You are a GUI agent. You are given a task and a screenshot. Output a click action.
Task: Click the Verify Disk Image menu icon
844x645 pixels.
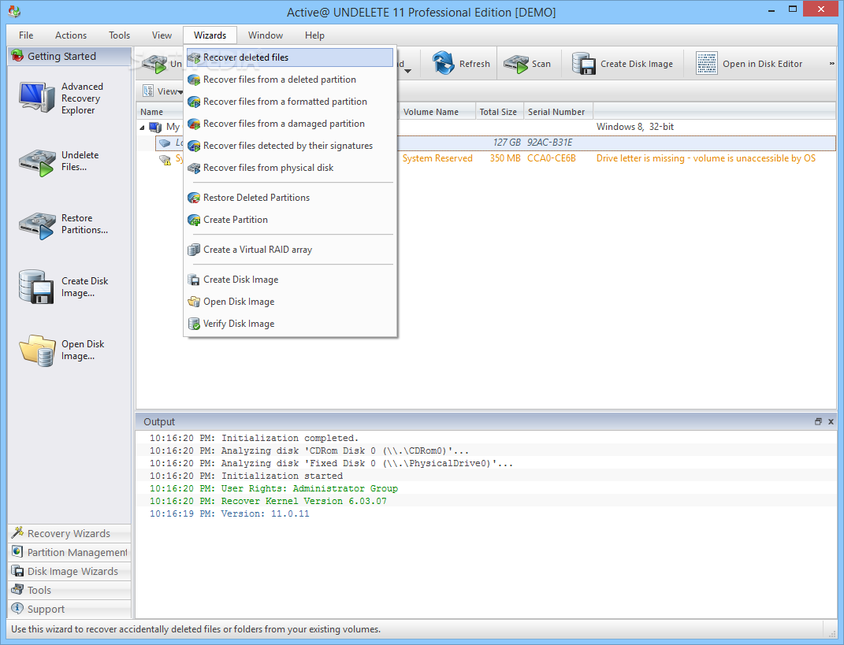click(194, 324)
